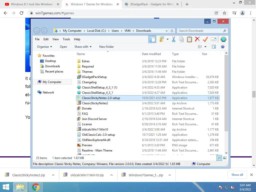Click the red X Delete toolbar icon
The height and width of the screenshot is (192, 256).
[197, 39]
